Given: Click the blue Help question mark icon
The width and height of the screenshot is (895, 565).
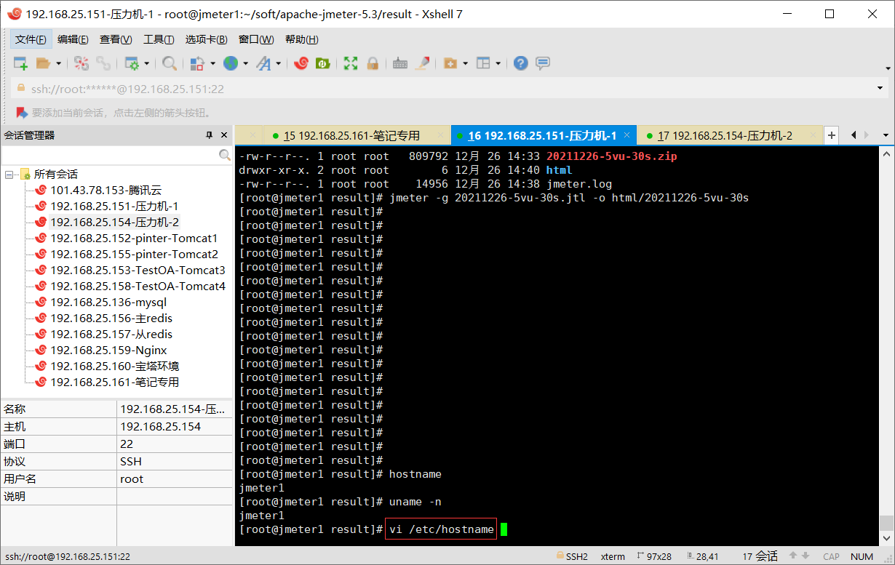Looking at the screenshot, I should click(x=520, y=63).
